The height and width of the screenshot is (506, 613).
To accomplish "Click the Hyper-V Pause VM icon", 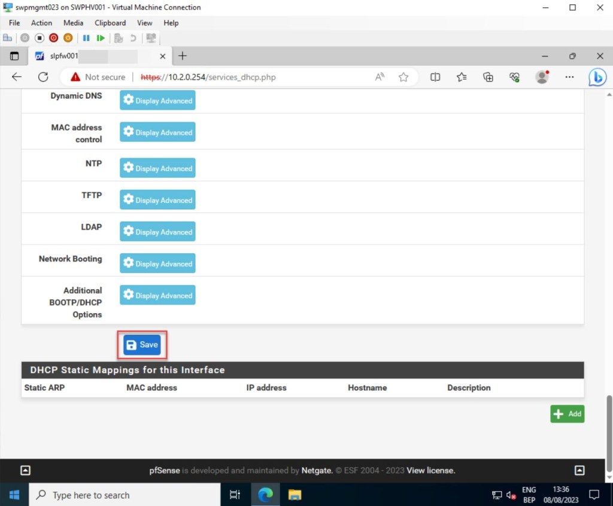I will (86, 38).
